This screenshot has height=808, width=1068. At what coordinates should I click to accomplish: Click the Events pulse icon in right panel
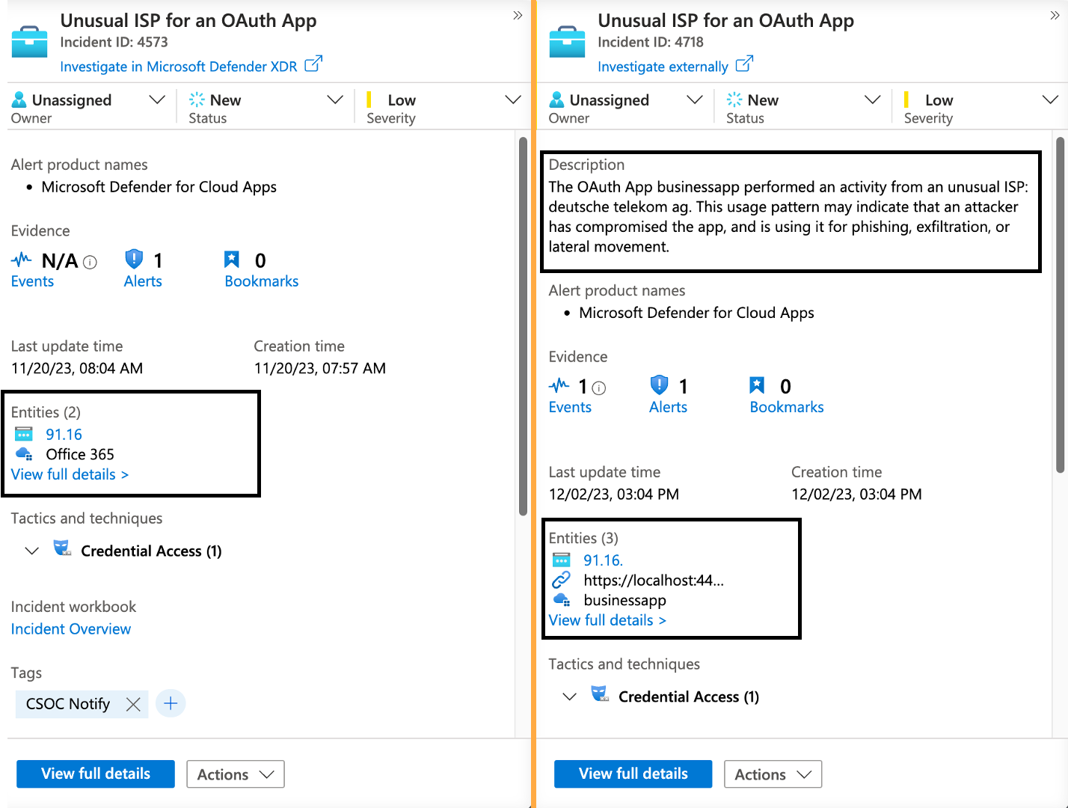click(x=559, y=386)
